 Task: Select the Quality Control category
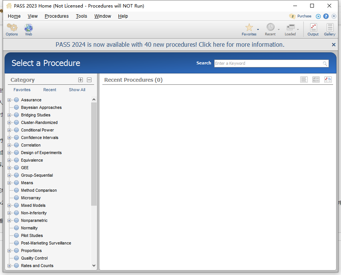(34, 258)
